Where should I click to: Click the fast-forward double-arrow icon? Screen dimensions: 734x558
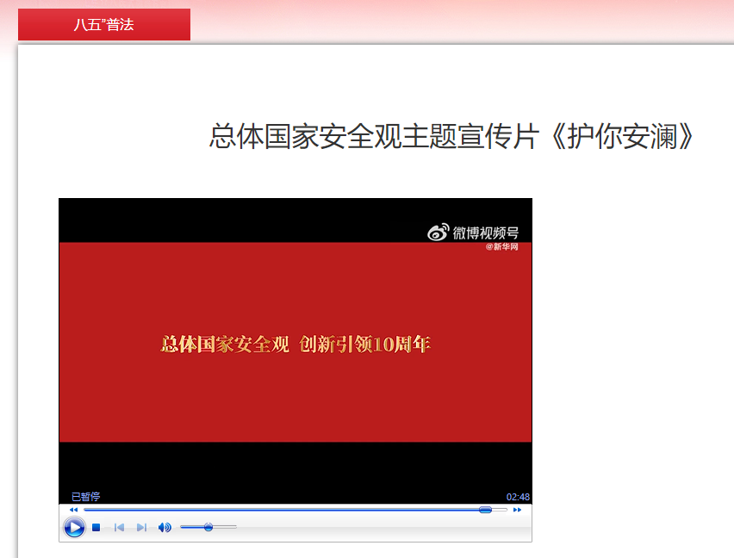[x=517, y=510]
